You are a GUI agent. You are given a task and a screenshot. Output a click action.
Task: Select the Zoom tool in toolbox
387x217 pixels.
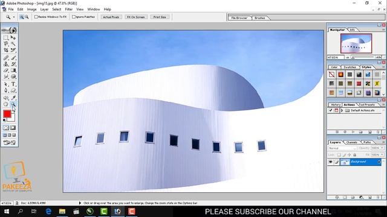13,104
